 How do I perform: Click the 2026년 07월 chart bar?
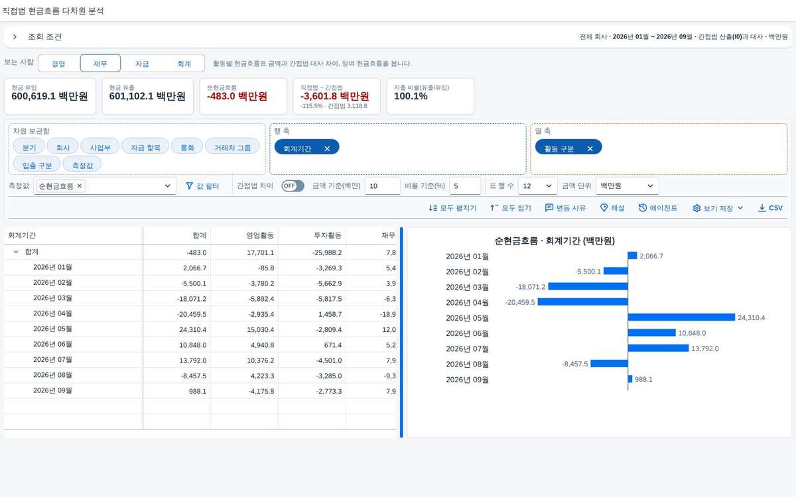click(659, 348)
